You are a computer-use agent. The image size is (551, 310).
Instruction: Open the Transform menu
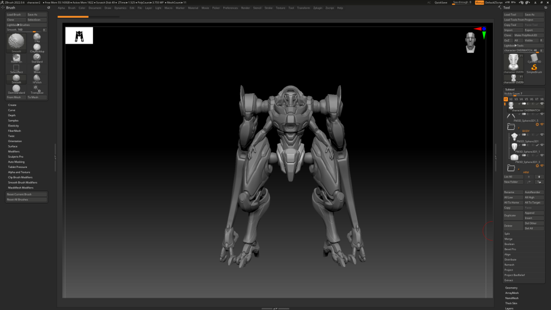pos(303,8)
